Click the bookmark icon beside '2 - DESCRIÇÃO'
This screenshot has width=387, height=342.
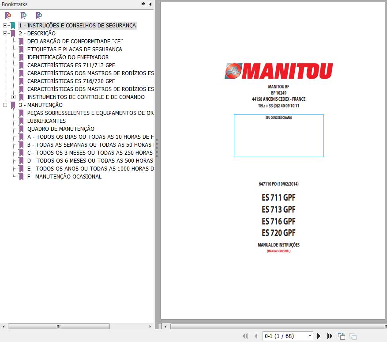13,34
